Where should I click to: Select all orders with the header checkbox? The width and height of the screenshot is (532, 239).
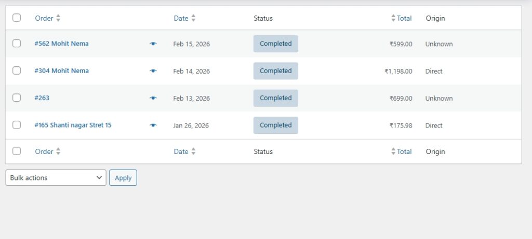pyautogui.click(x=17, y=18)
